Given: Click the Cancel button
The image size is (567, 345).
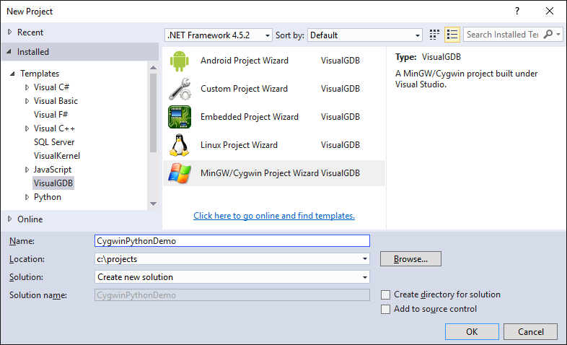Looking at the screenshot, I should (530, 331).
